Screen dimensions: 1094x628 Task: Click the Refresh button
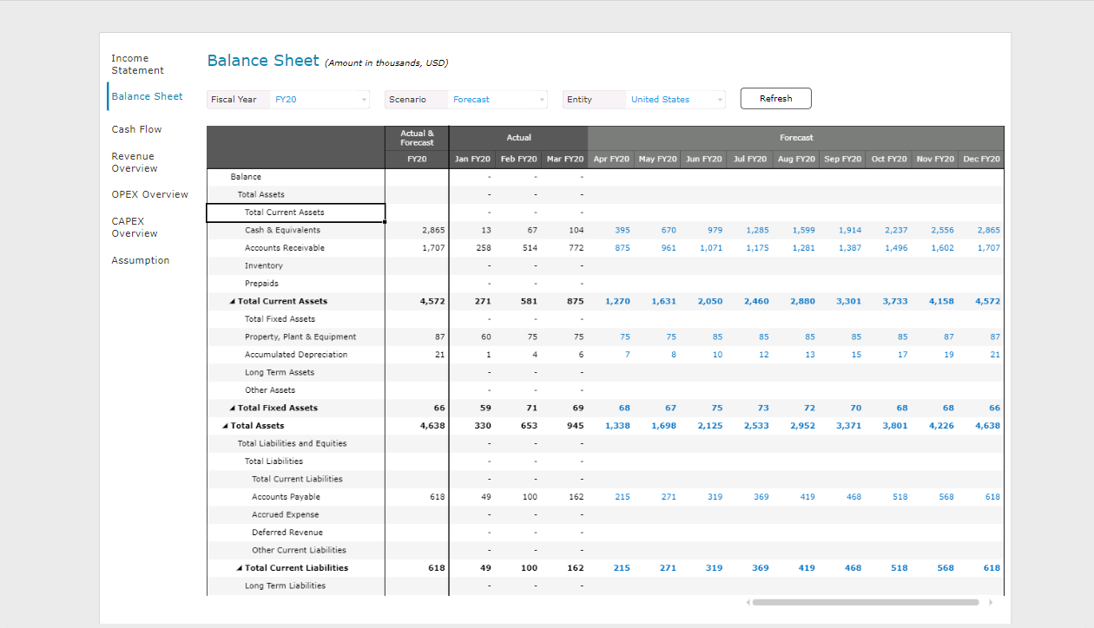tap(775, 98)
